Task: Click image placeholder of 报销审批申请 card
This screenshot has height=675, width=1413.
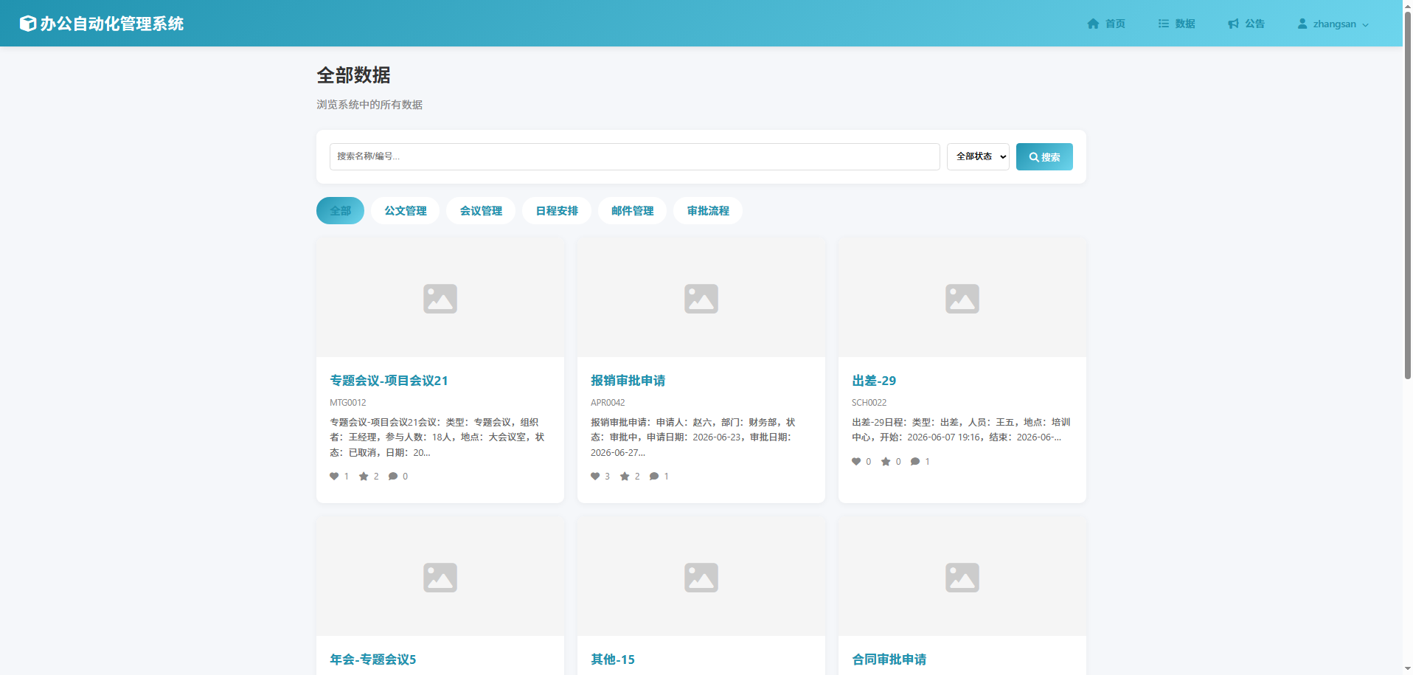Action: click(701, 298)
